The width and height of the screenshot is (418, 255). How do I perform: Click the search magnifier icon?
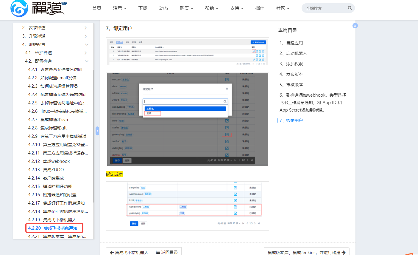[350, 8]
